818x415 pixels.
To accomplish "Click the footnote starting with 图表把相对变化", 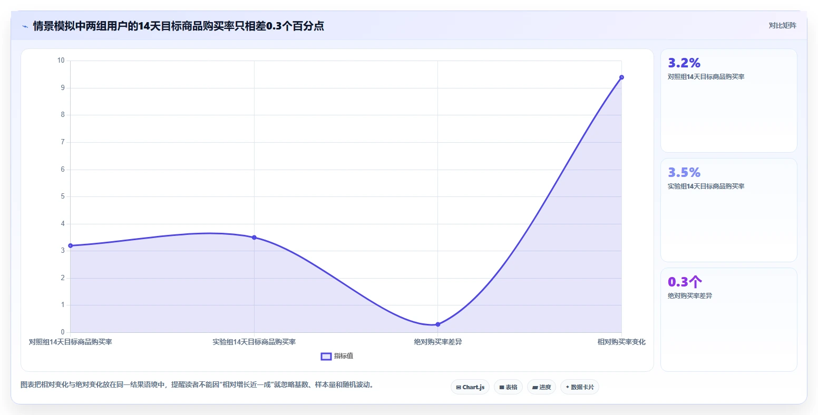I will [x=197, y=385].
